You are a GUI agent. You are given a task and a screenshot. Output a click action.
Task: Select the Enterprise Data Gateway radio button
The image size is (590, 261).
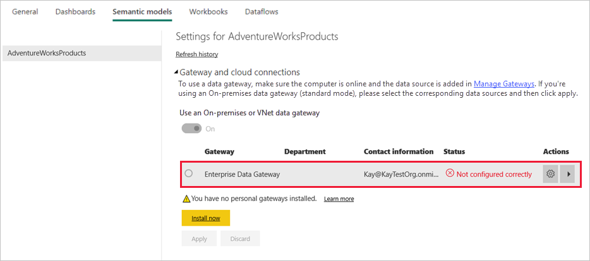click(188, 173)
